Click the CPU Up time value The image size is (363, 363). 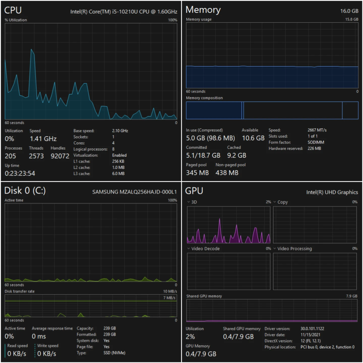pyautogui.click(x=20, y=173)
